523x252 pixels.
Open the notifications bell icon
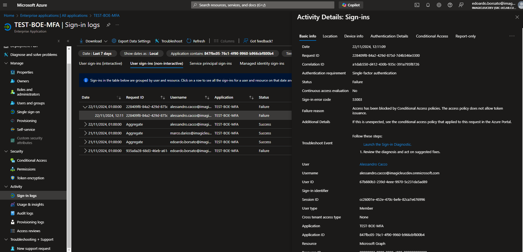click(x=428, y=5)
